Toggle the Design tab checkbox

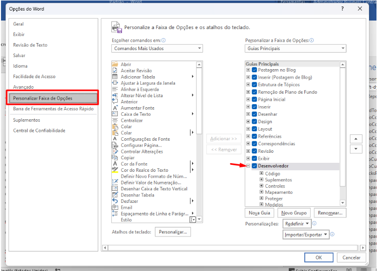point(254,122)
